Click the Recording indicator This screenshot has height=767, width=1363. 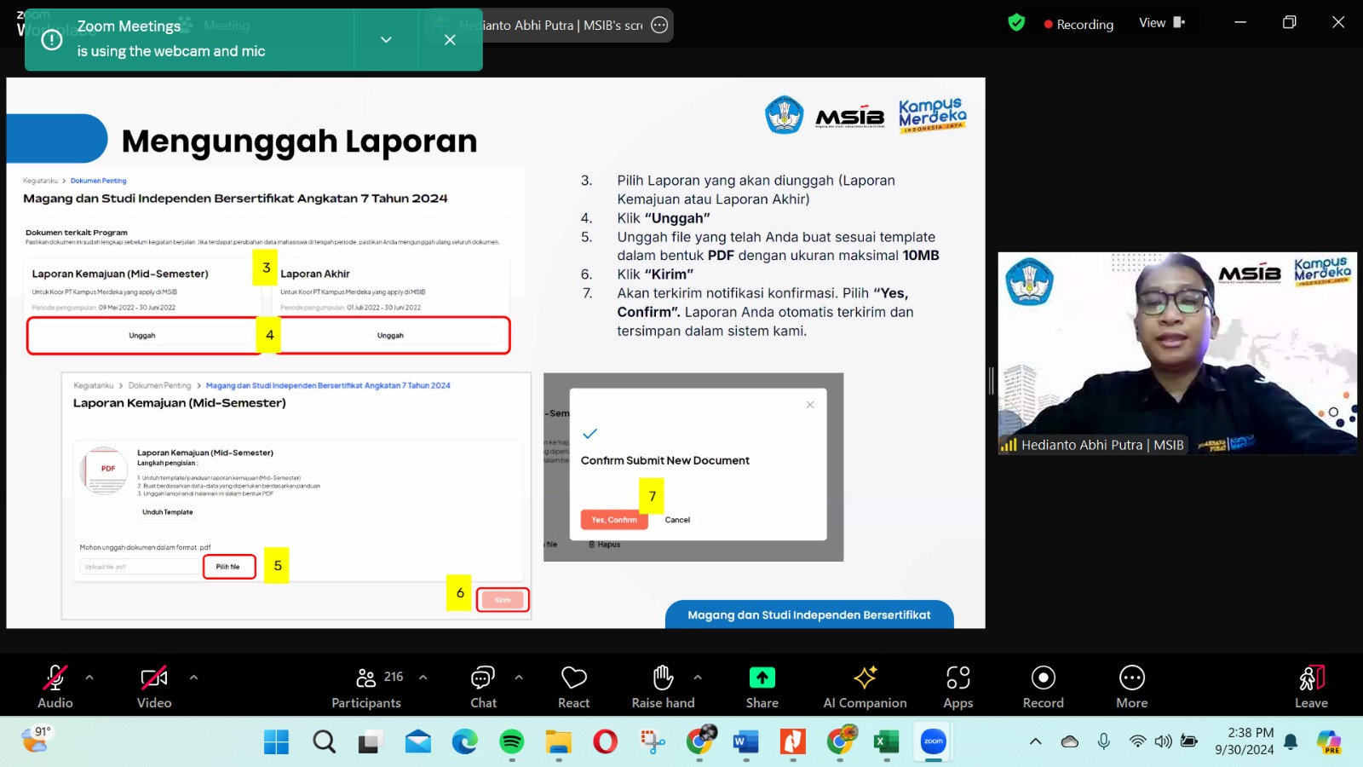1078,25
